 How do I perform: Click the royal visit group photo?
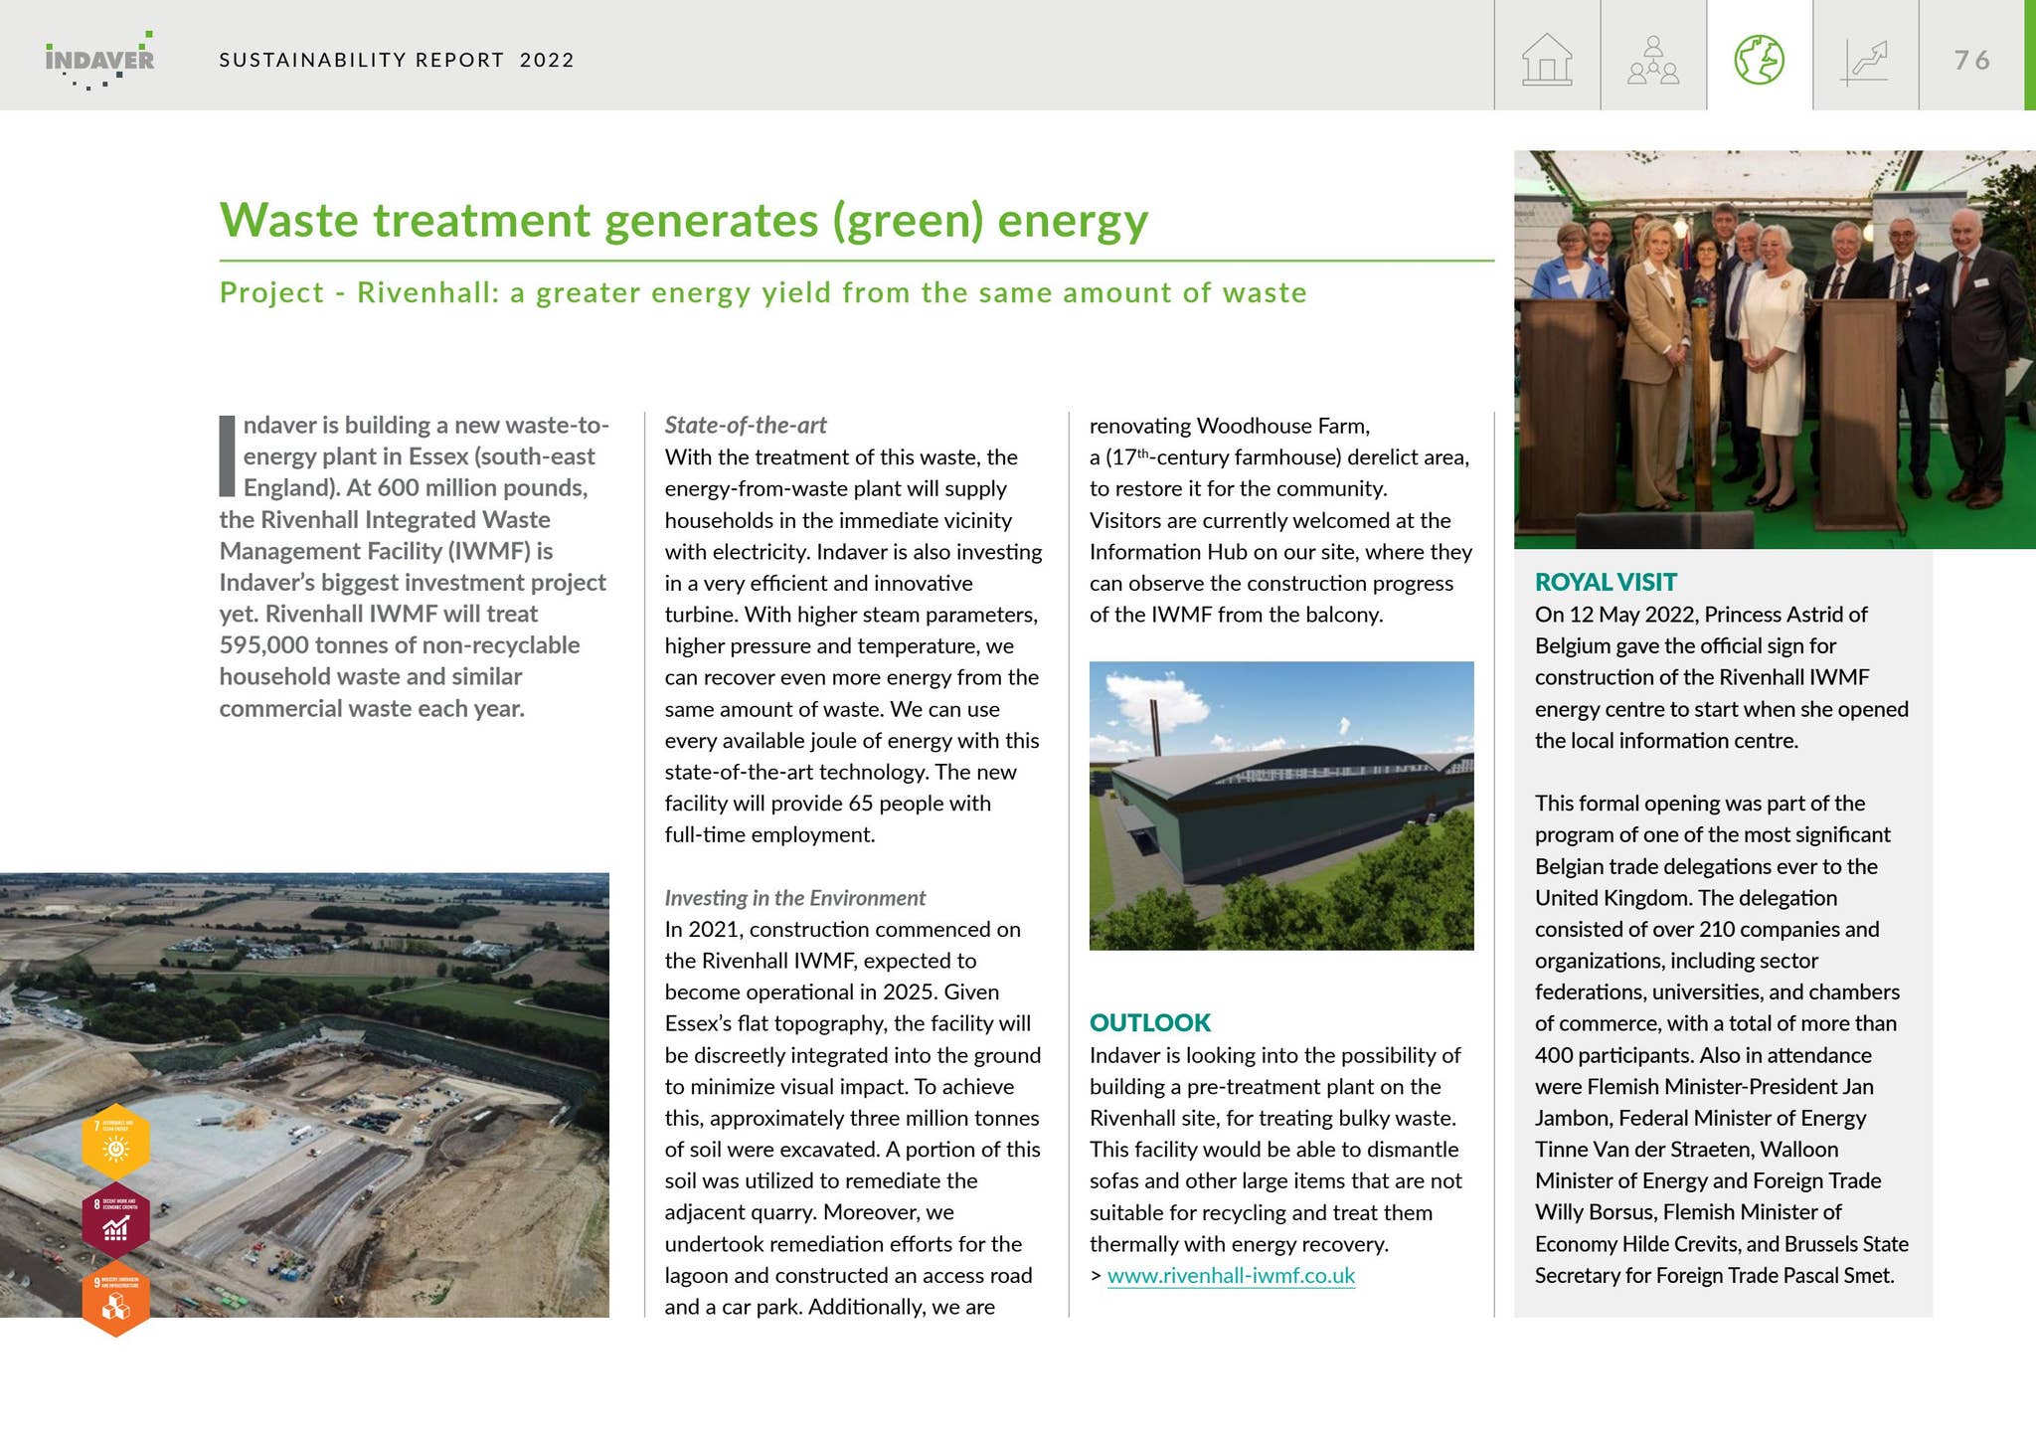(1774, 348)
